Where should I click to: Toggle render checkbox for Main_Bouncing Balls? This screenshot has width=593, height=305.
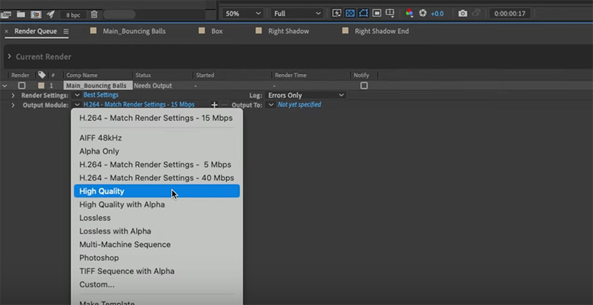pyautogui.click(x=22, y=85)
